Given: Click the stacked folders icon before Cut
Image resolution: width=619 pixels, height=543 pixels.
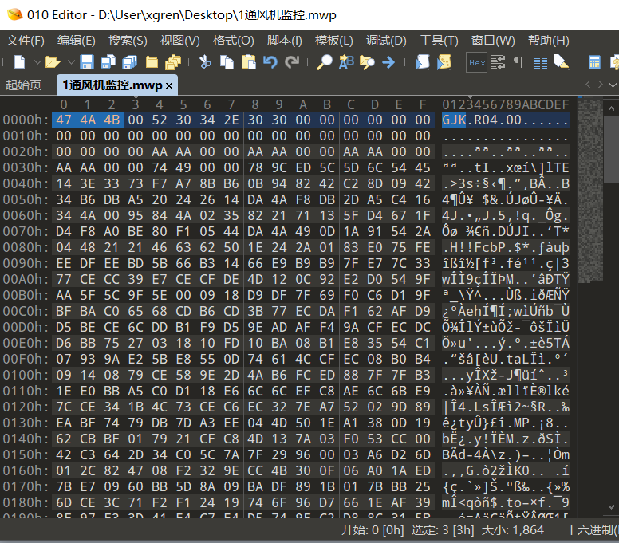Looking at the screenshot, I should point(173,62).
